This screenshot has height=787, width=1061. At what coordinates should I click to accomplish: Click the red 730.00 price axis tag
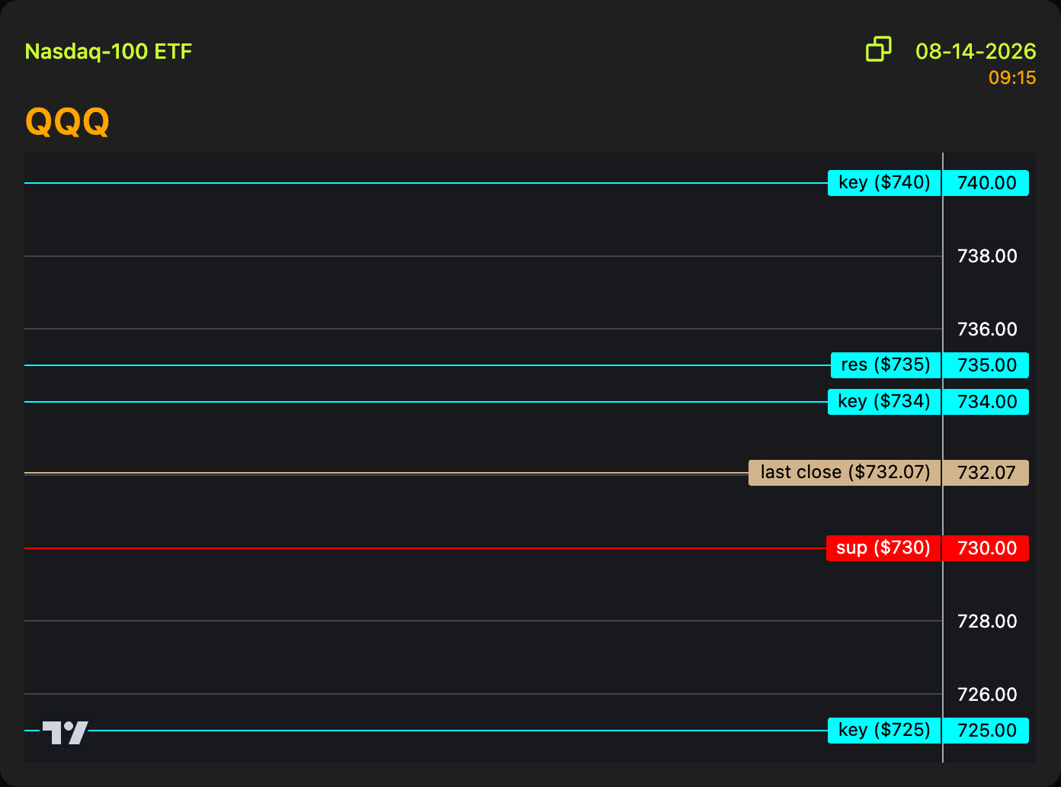click(x=986, y=548)
